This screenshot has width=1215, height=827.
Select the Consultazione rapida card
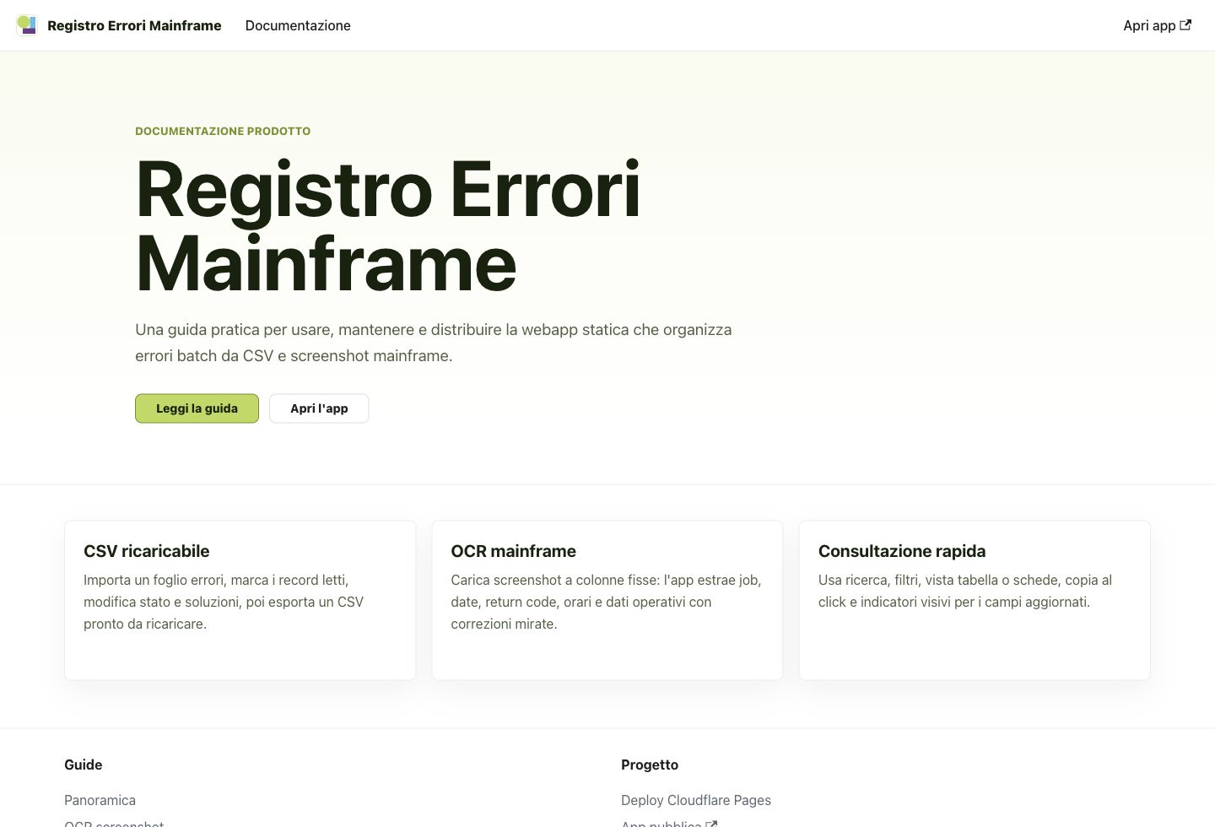coord(975,600)
